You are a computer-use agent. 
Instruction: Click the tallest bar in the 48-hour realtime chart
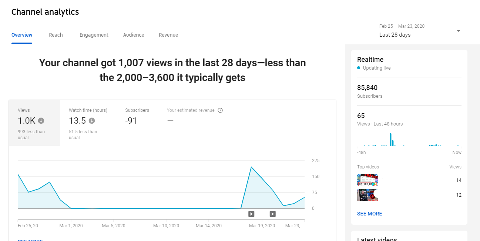pyautogui.click(x=390, y=140)
